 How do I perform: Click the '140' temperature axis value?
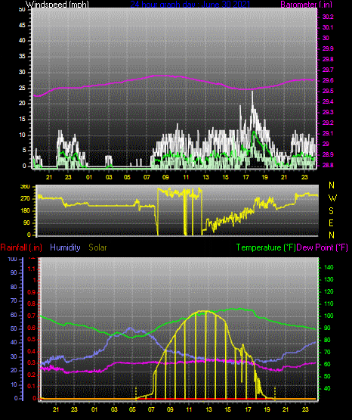pos(329,267)
